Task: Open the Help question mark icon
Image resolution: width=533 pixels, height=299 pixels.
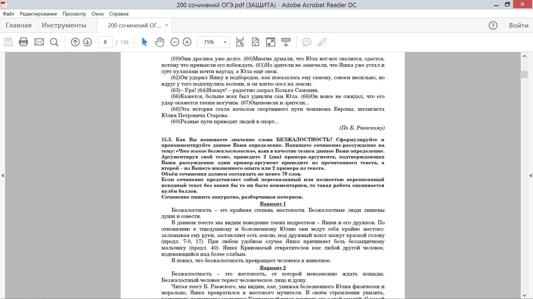Action: pos(493,25)
